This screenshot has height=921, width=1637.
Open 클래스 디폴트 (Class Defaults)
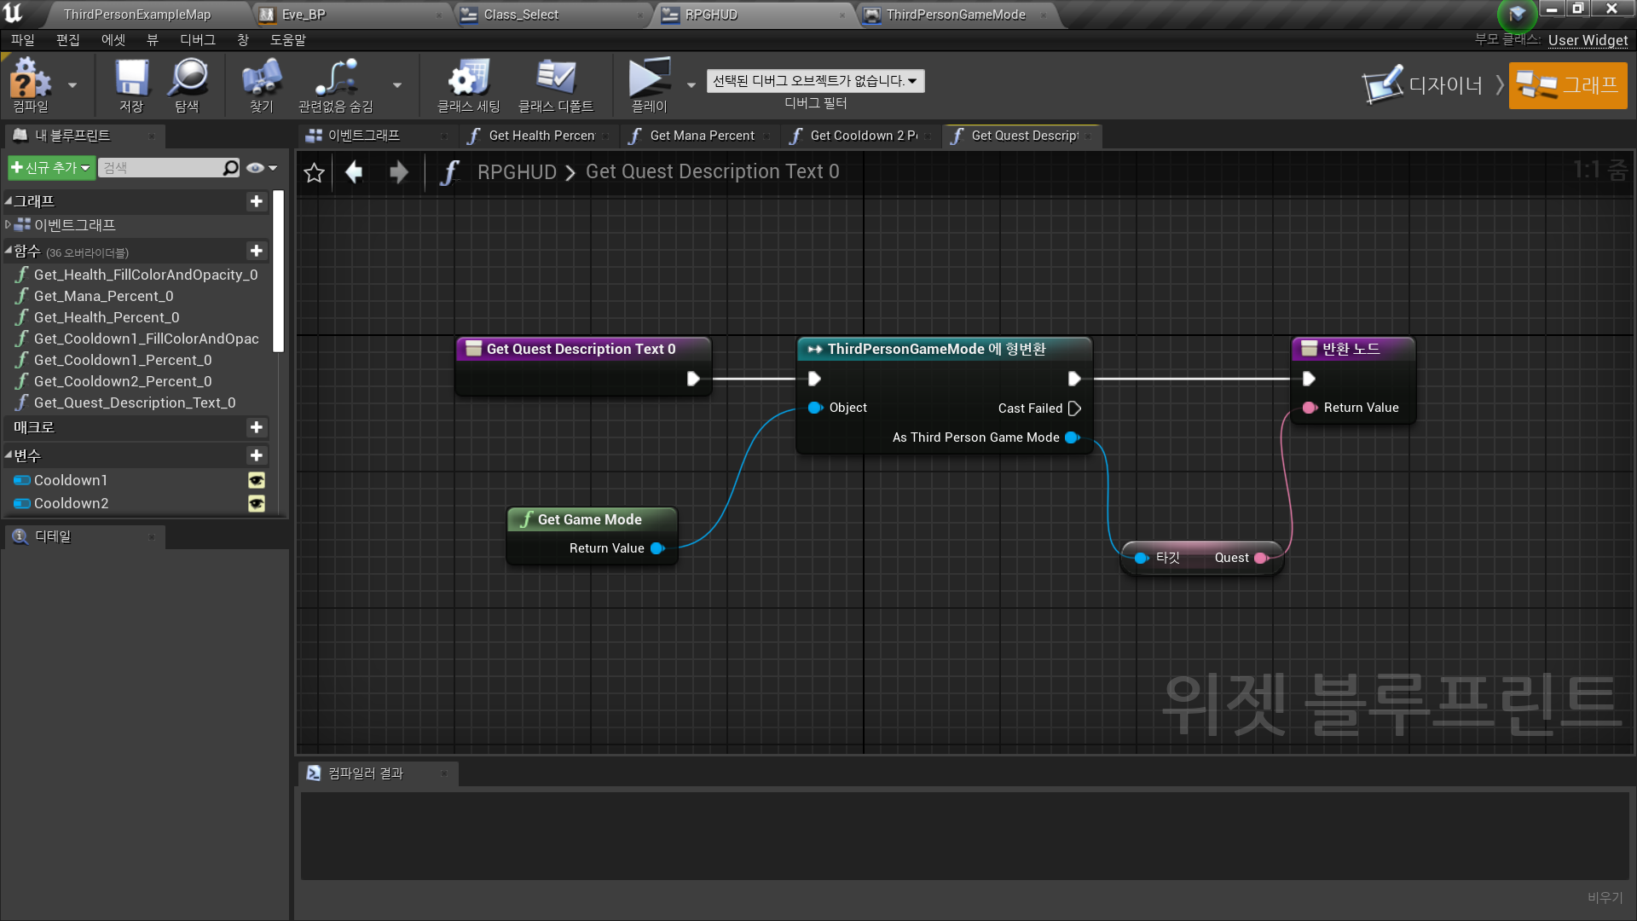(x=557, y=83)
